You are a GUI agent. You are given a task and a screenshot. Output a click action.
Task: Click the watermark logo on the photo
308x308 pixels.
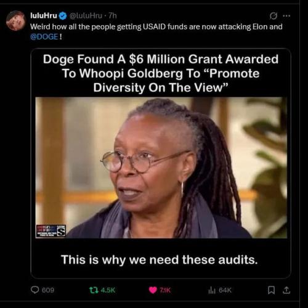click(51, 231)
